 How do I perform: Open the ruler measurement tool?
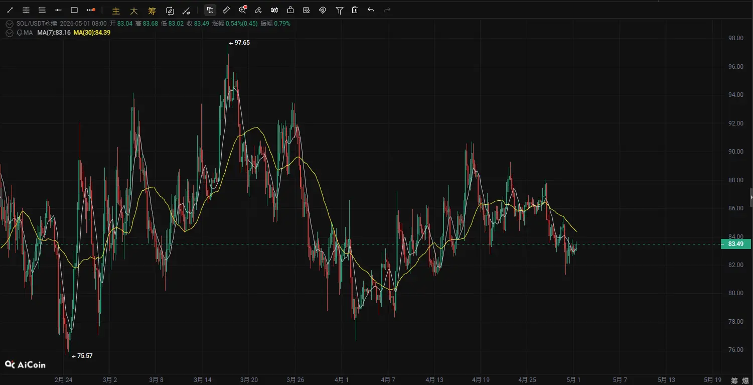click(x=226, y=10)
